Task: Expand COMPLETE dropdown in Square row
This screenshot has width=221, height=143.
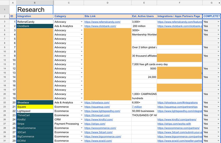Action: 218,107
